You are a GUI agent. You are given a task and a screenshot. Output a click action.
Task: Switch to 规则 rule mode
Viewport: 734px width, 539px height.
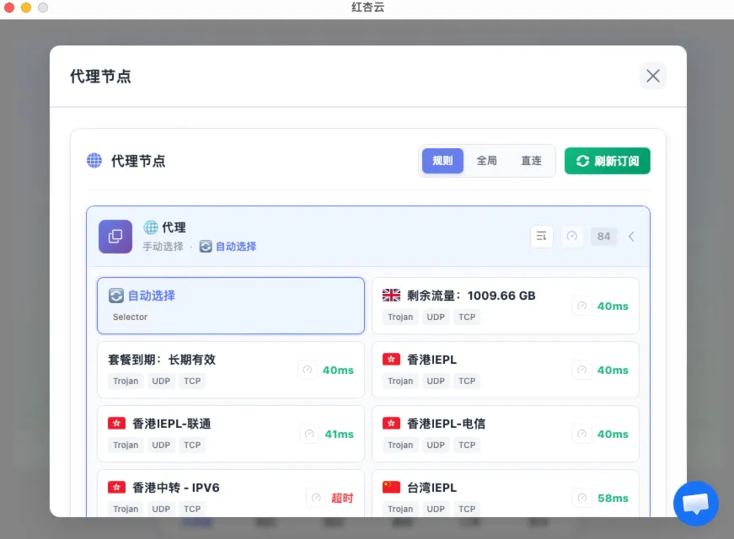click(x=442, y=161)
